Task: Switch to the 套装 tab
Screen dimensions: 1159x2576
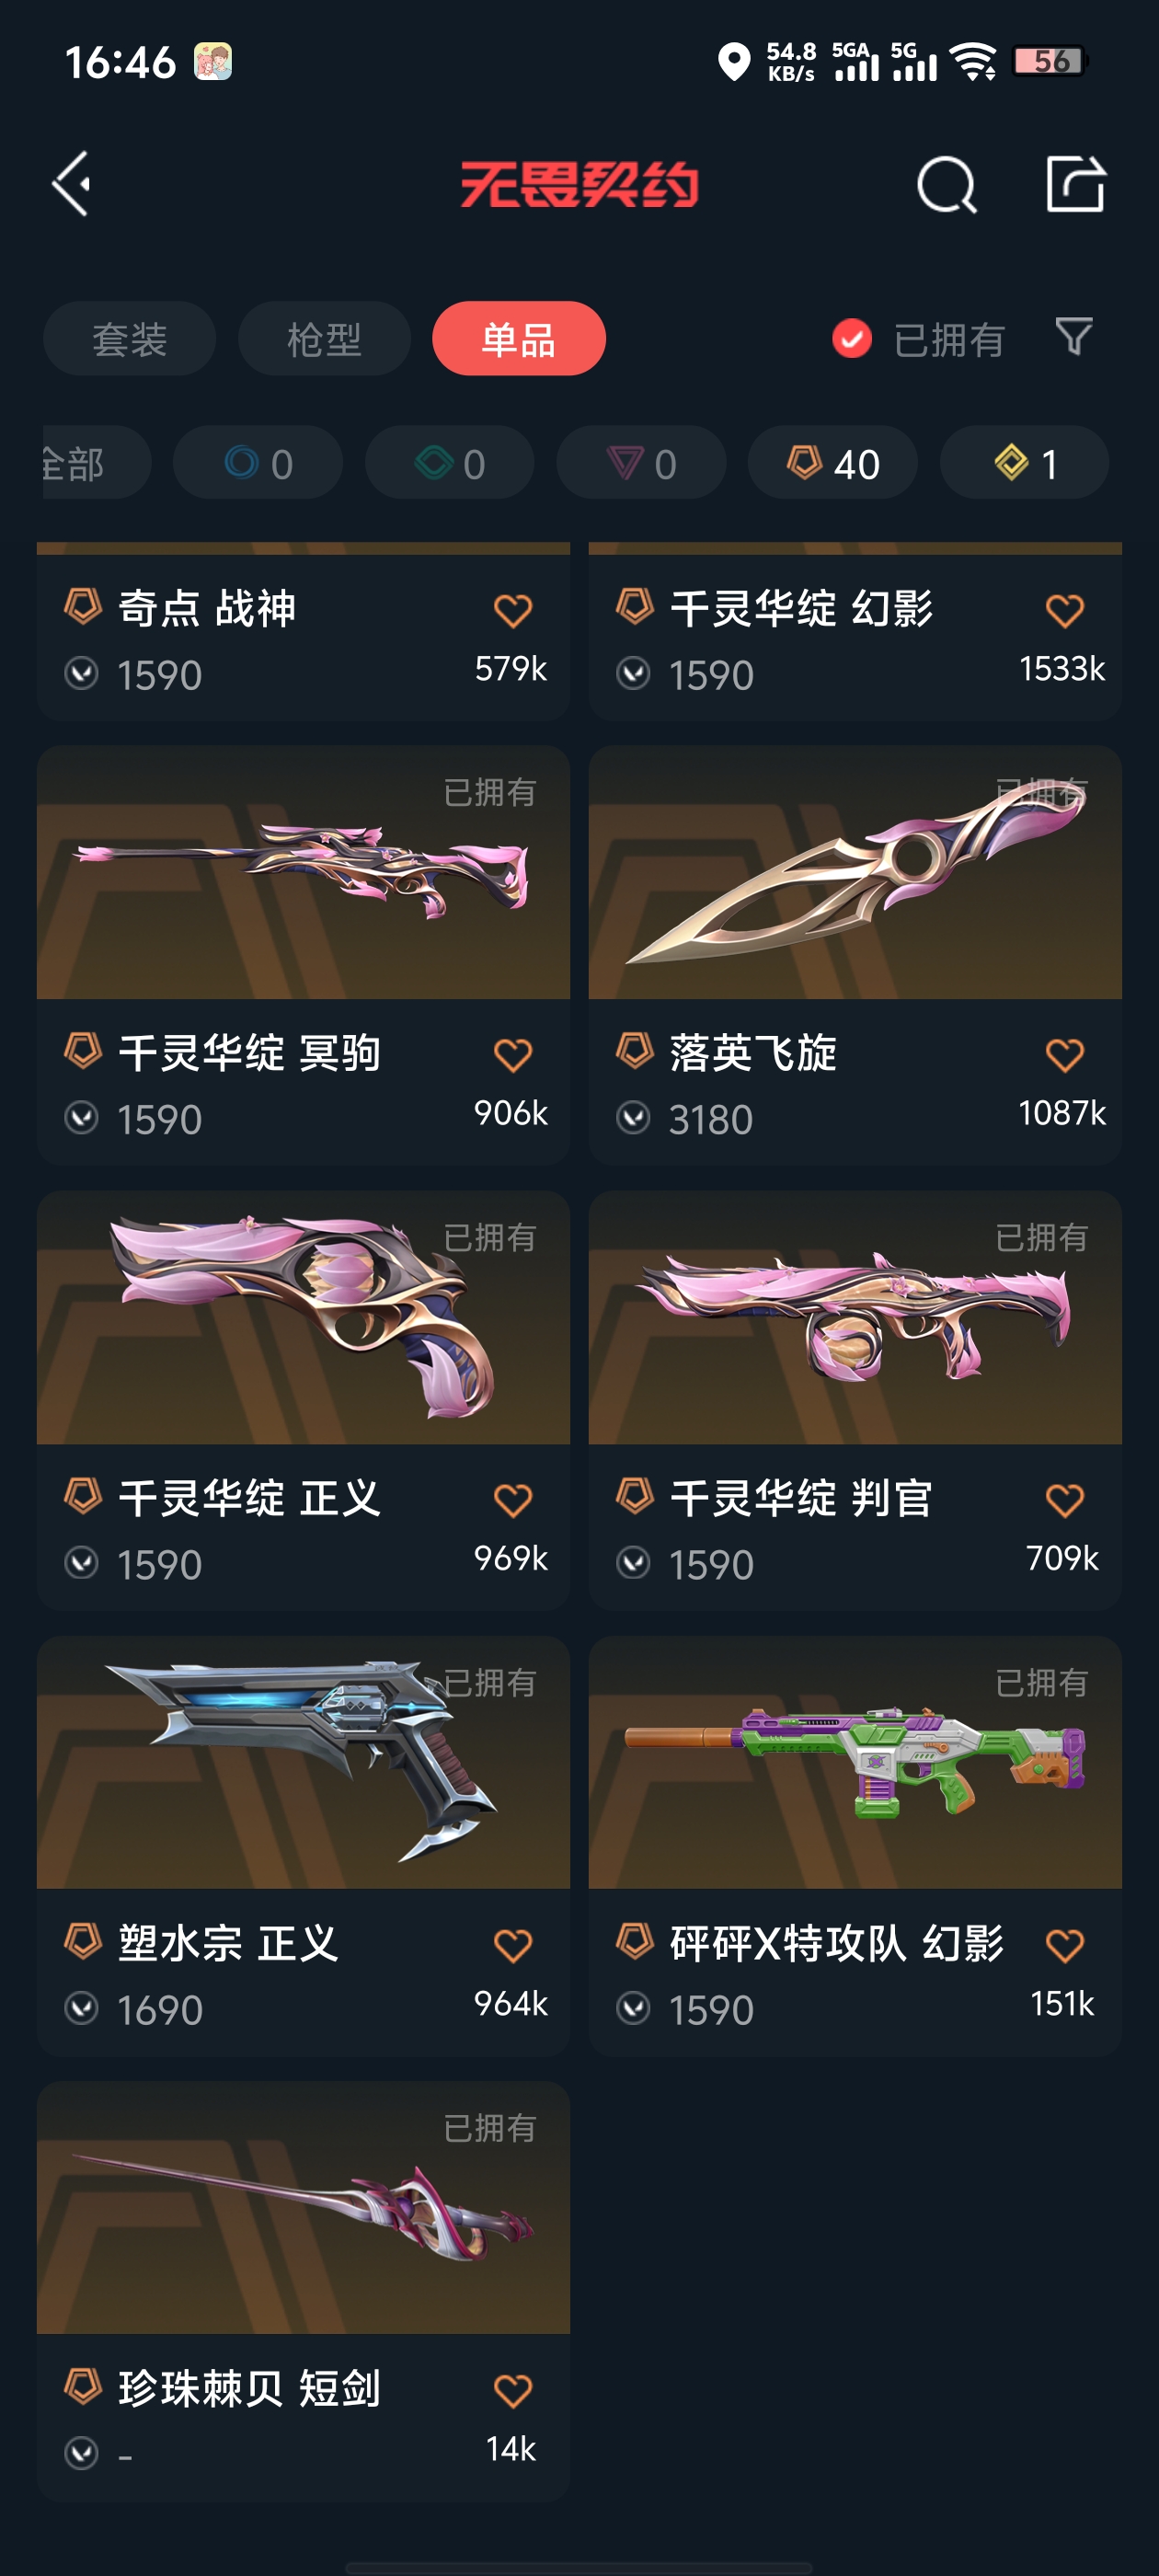Action: (x=129, y=339)
